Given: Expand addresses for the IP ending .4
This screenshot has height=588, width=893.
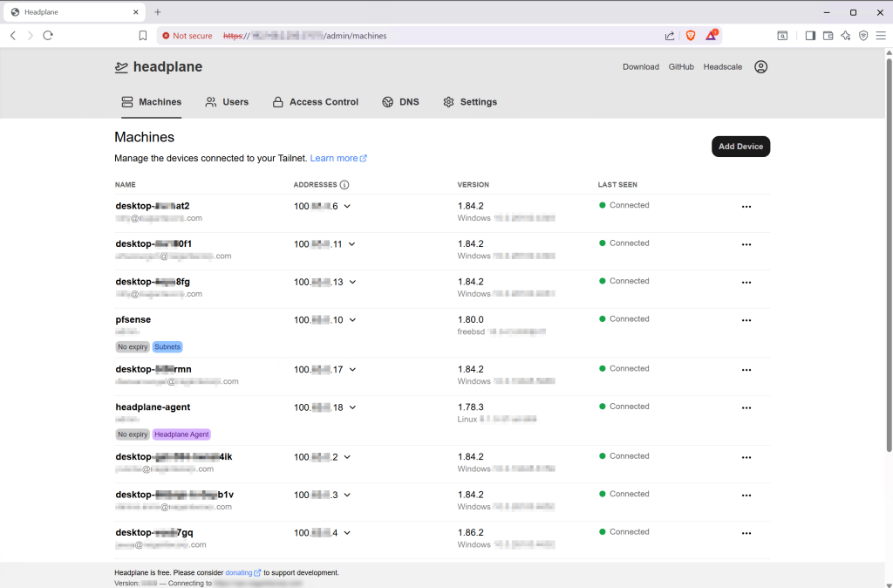Looking at the screenshot, I should tap(347, 533).
